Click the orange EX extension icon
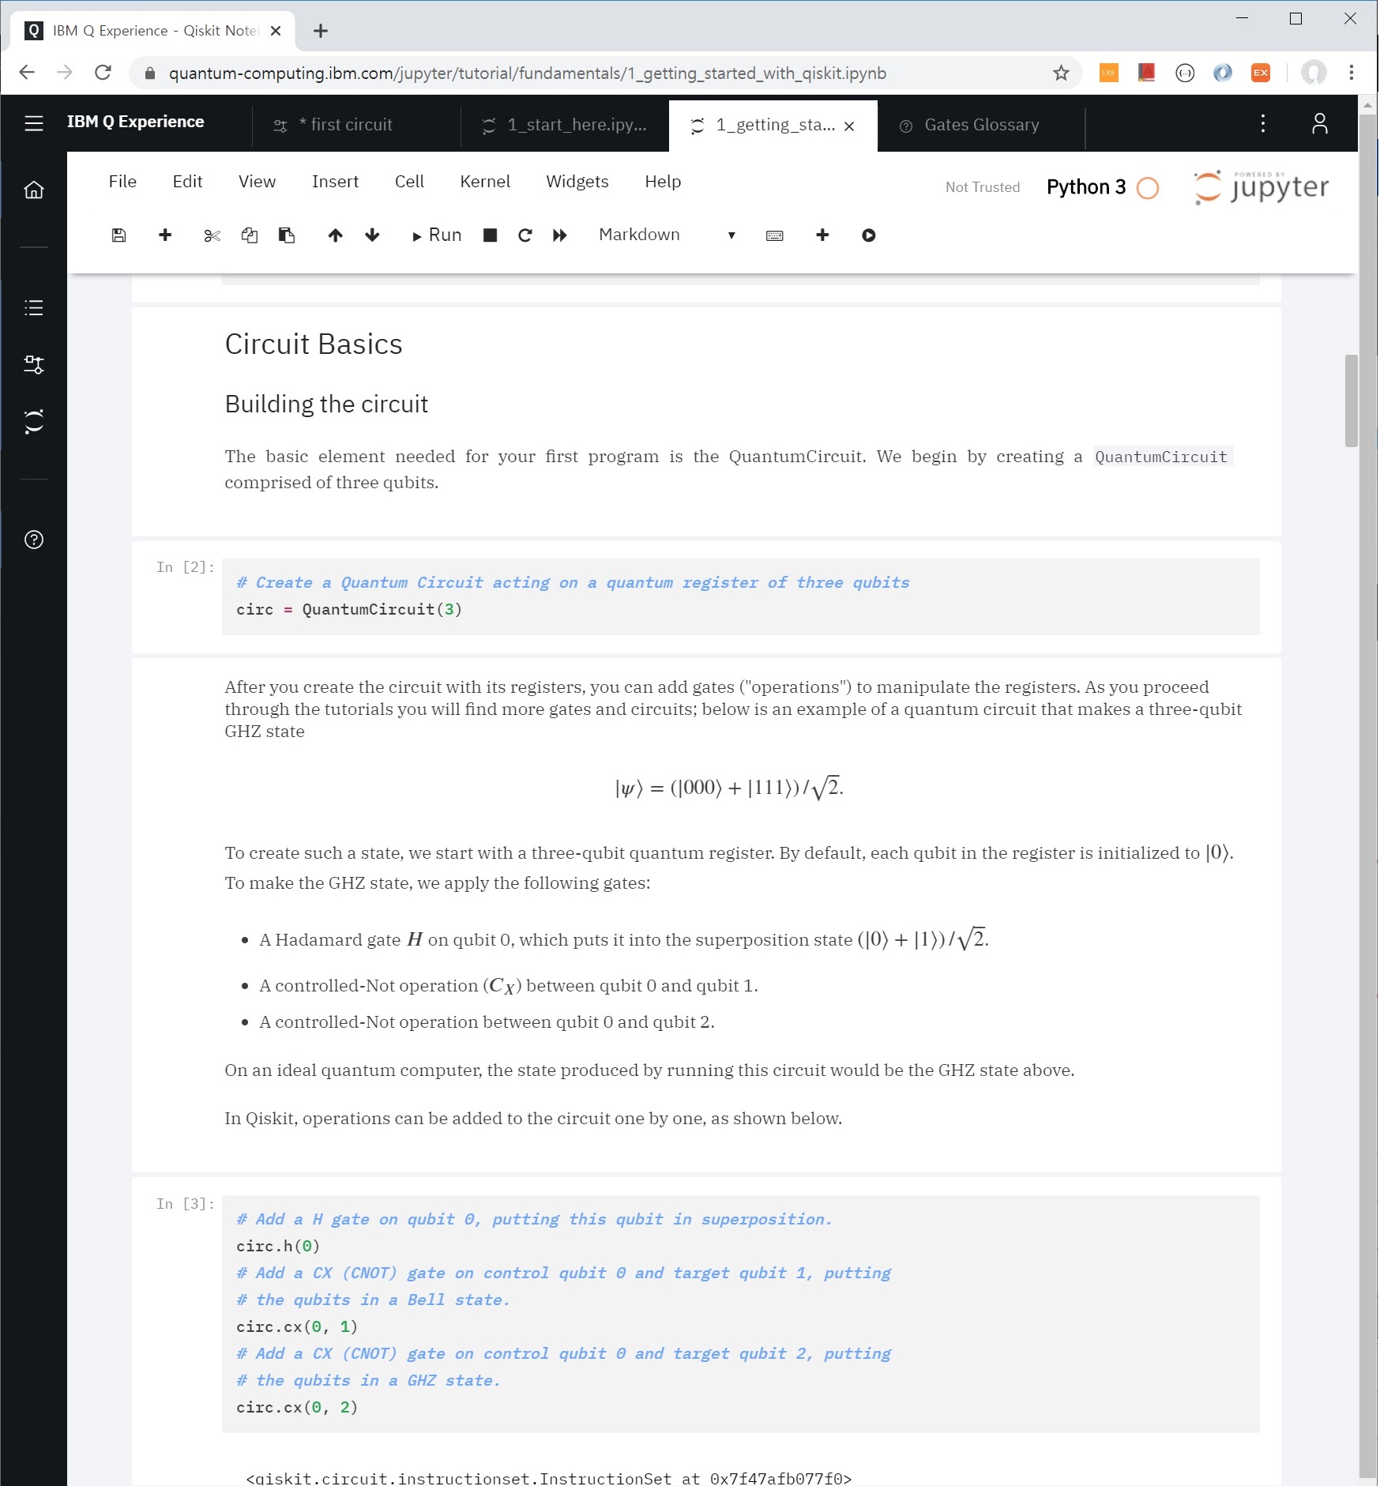 pyautogui.click(x=1261, y=73)
